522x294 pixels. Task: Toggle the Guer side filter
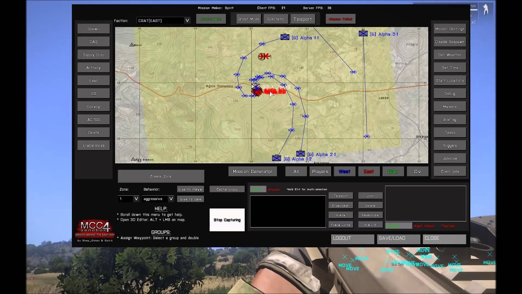point(393,171)
